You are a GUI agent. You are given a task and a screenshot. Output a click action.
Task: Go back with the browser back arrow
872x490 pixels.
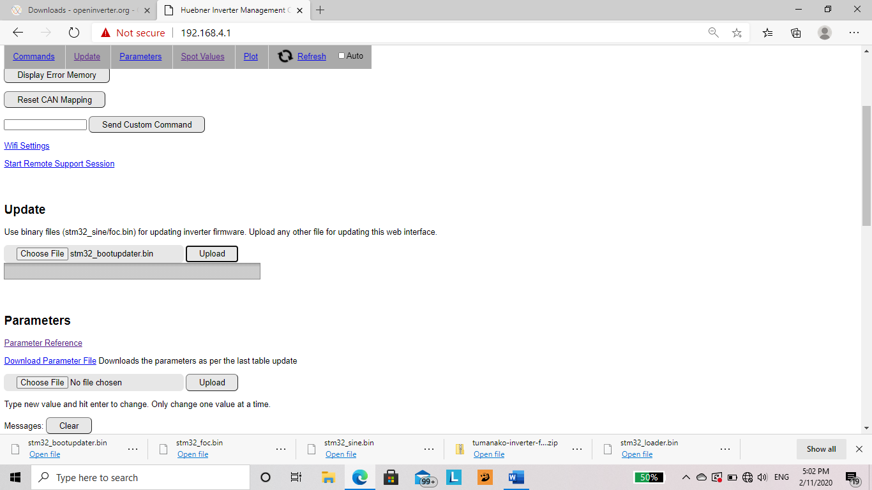coord(18,33)
